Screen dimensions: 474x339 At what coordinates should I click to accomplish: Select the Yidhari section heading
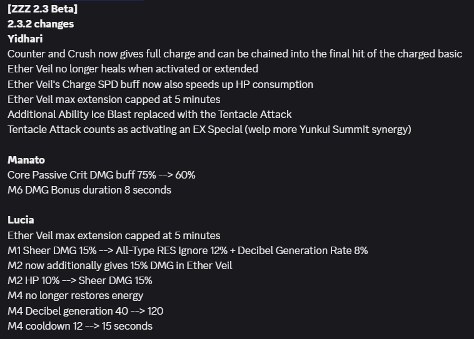pyautogui.click(x=25, y=39)
